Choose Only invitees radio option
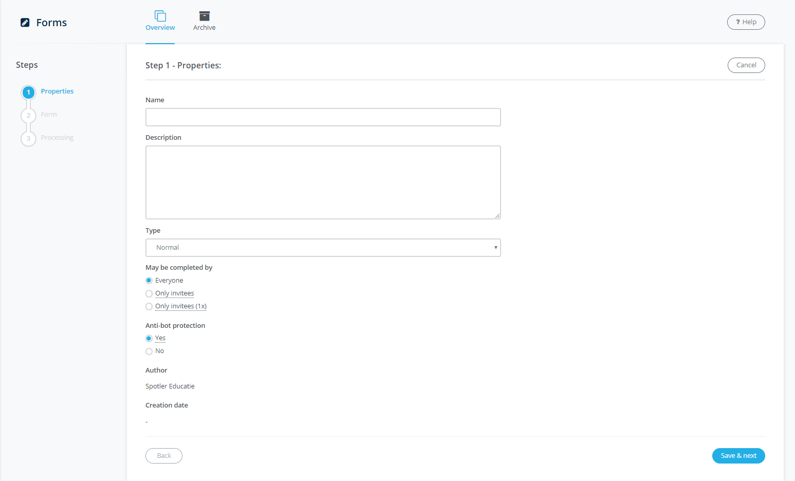This screenshot has height=481, width=795. click(x=149, y=293)
